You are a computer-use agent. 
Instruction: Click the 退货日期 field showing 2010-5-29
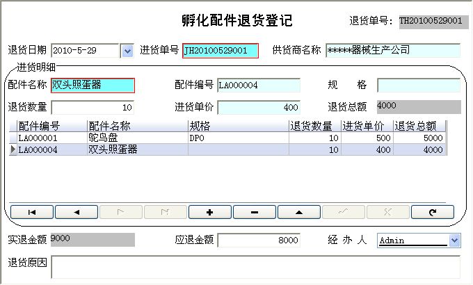85,51
